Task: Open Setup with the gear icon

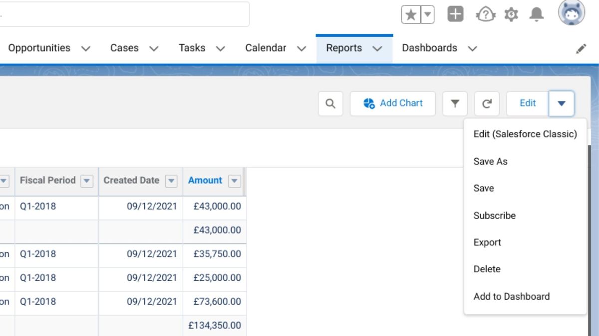Action: coord(511,14)
